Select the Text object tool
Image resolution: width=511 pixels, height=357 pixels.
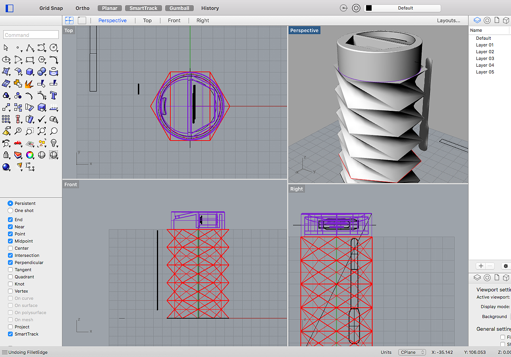pos(54,95)
